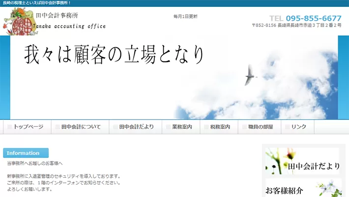
Task: Click the blue Information heading label
Action: (26, 153)
